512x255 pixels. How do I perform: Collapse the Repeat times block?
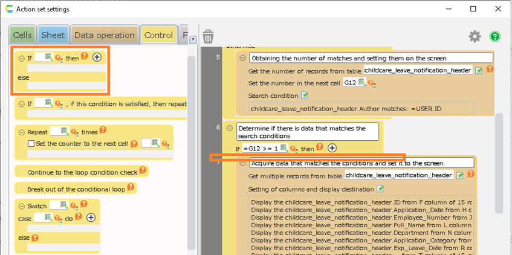21,132
